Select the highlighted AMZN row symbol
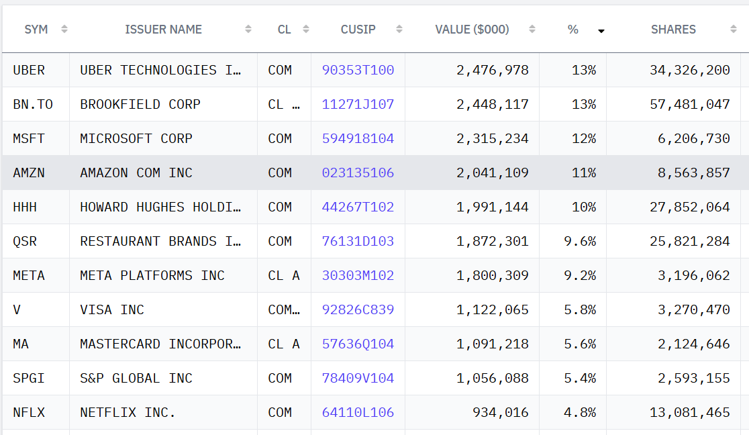 (29, 173)
